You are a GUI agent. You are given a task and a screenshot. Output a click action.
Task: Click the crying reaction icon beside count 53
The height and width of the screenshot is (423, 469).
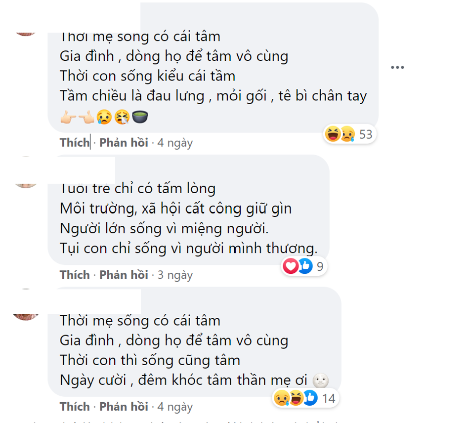(x=347, y=133)
